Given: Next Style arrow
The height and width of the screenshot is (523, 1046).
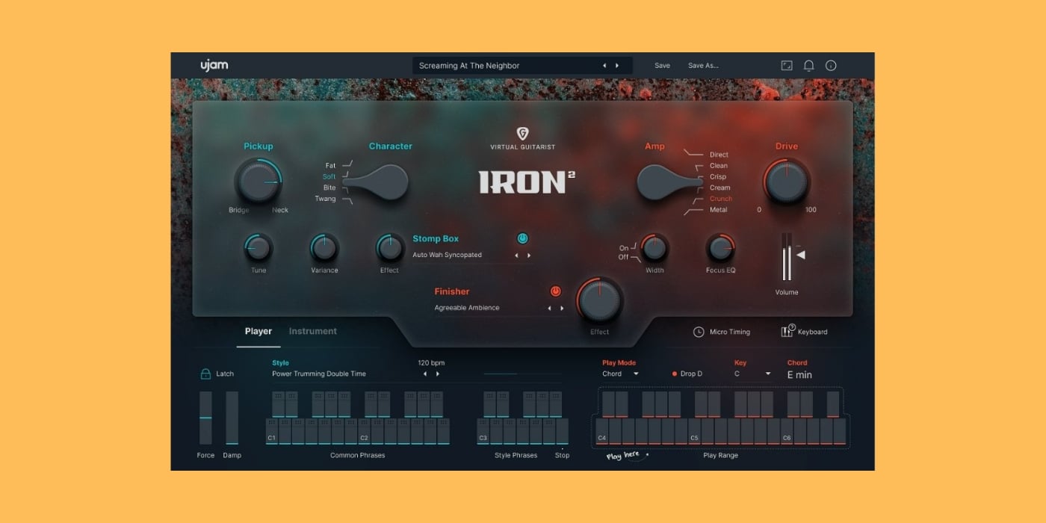Looking at the screenshot, I should point(438,374).
